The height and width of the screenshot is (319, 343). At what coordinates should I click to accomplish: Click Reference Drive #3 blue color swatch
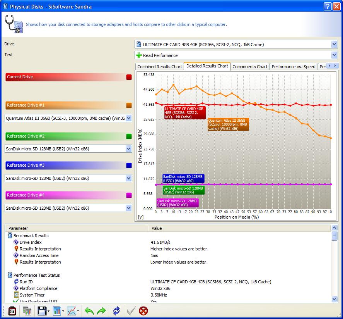(129, 166)
